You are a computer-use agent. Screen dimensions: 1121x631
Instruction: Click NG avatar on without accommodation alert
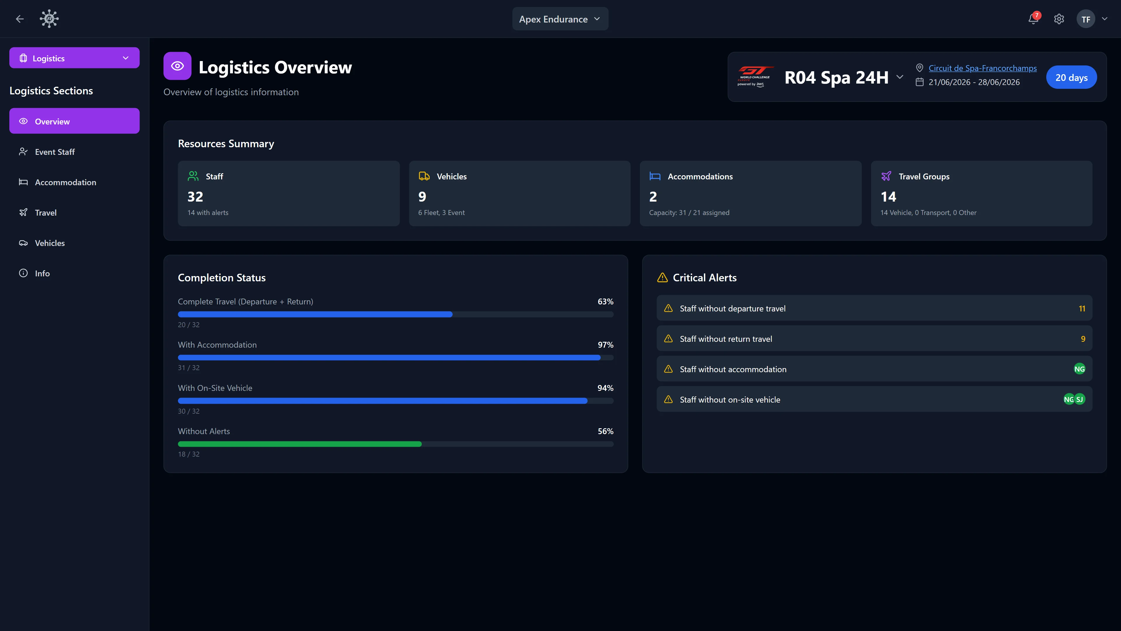1079,369
